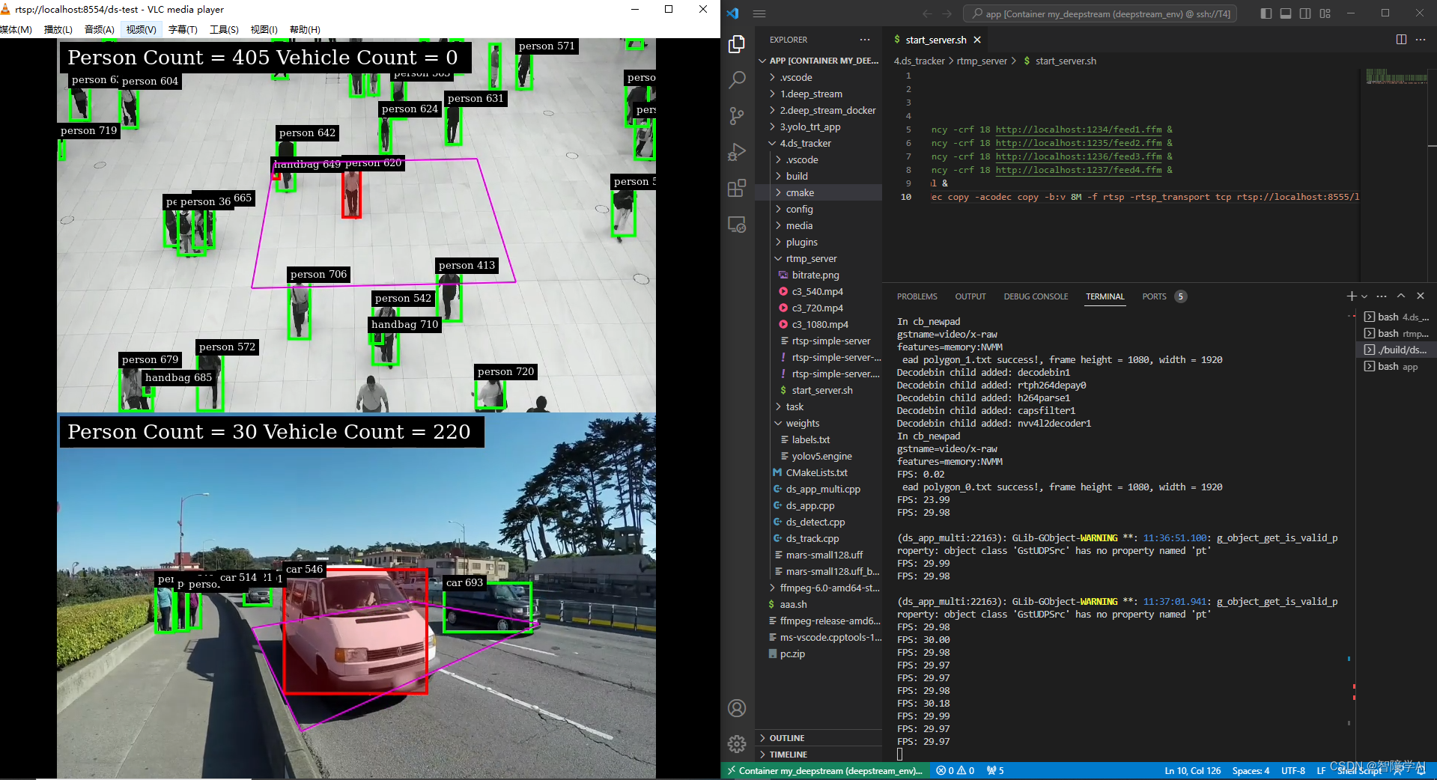Open Explorer views and more actions menu
Screen dimensions: 1437x780
pos(865,40)
